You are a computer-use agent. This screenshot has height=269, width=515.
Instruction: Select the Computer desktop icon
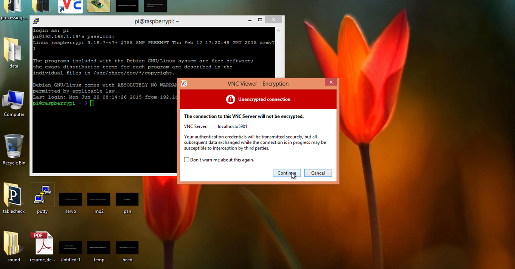point(14,103)
